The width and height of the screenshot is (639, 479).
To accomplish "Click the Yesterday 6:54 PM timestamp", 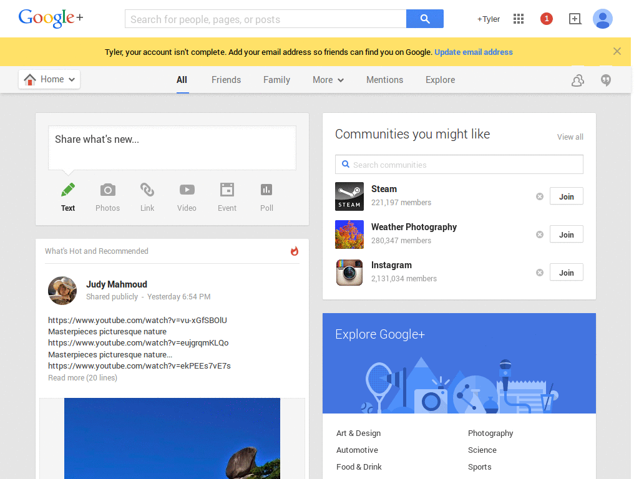I will 179,296.
